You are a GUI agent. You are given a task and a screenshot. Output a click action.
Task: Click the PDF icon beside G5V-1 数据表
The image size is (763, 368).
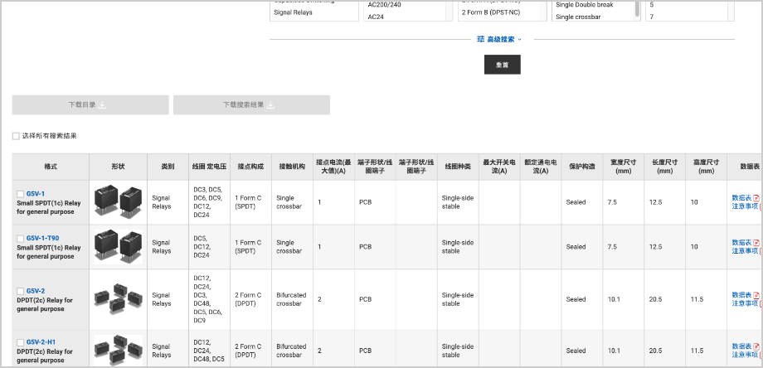pos(756,197)
